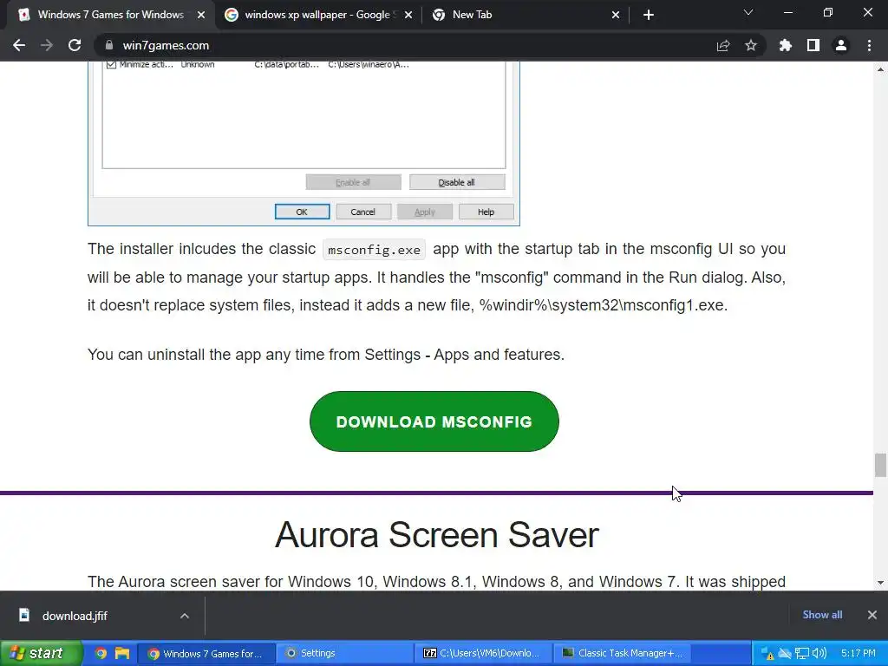Click OK in the msconfig screenshot
Screen dimensions: 888x666
point(302,212)
